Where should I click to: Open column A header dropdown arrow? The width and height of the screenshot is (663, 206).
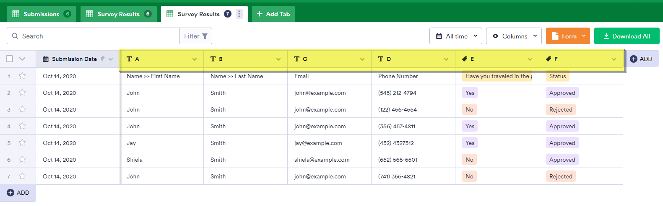coord(195,59)
